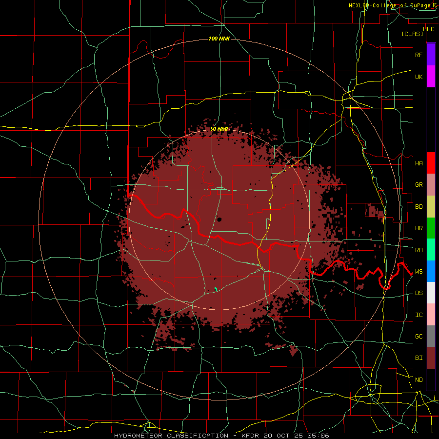The image size is (439, 439).
Task: Click the HA red legend swatch
Action: tap(431, 163)
